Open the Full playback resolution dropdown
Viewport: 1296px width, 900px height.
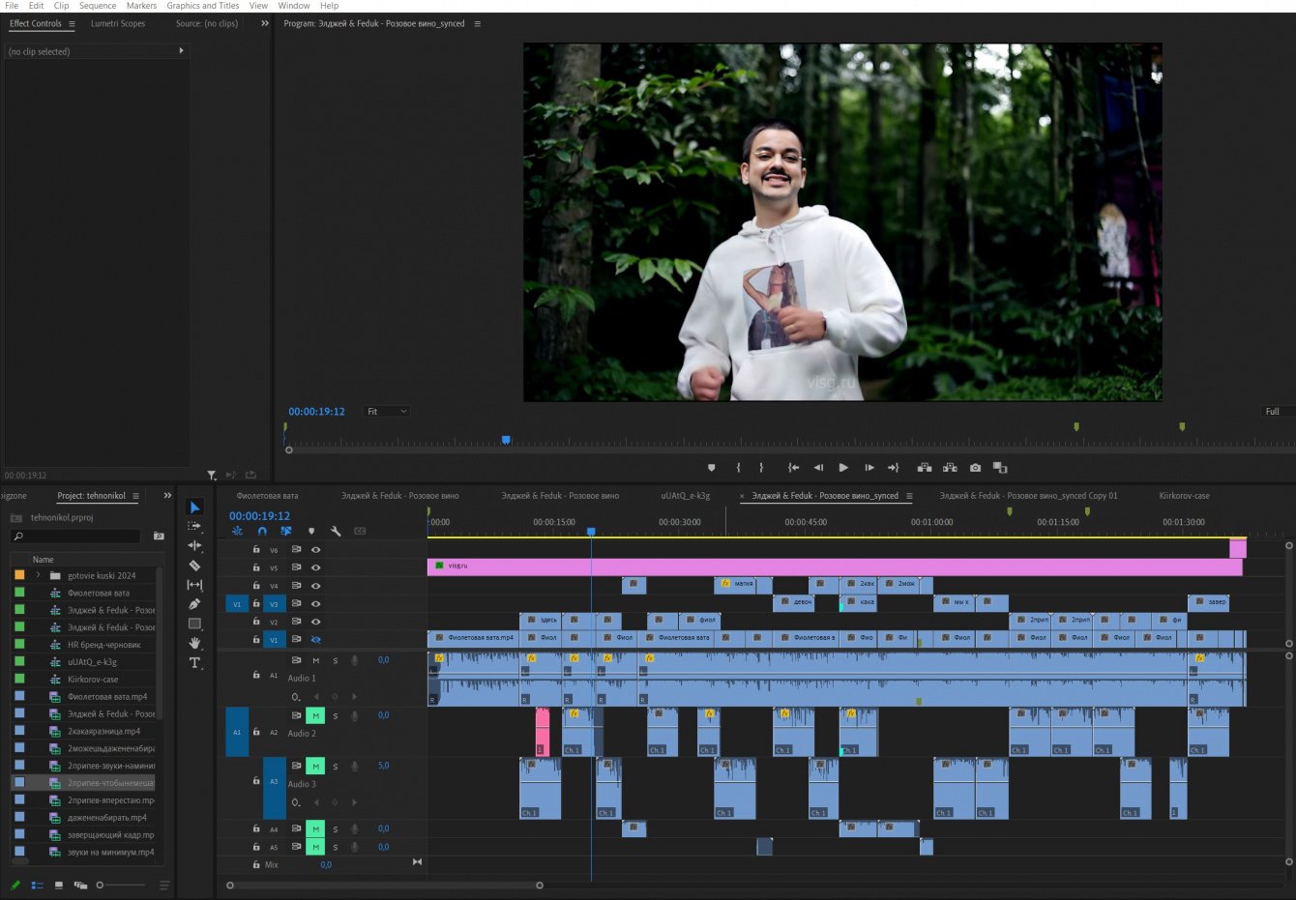1272,412
